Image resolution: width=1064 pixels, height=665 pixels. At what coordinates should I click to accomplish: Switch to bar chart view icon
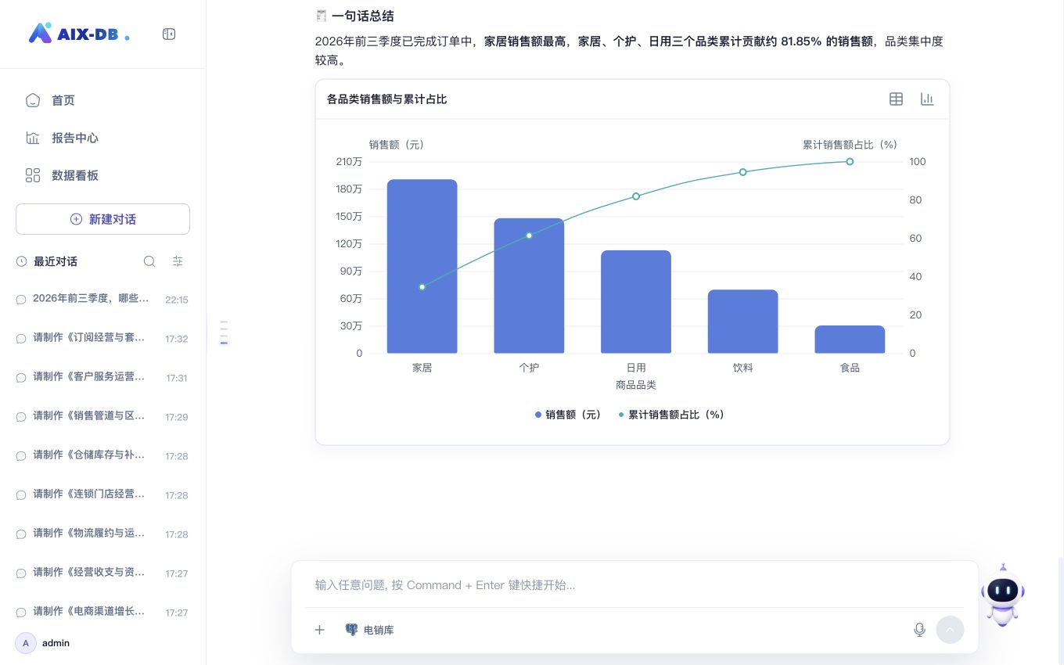coord(927,99)
